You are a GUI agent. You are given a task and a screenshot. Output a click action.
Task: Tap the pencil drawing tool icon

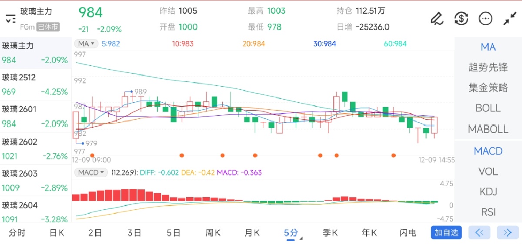436,18
